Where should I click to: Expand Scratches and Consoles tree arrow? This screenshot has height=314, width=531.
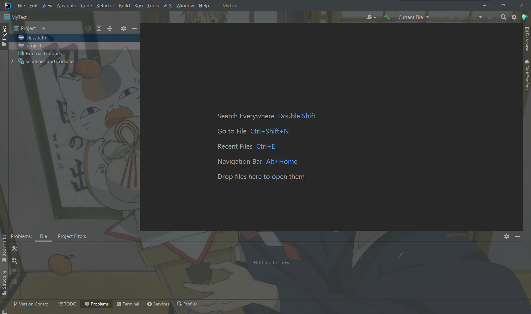[12, 61]
